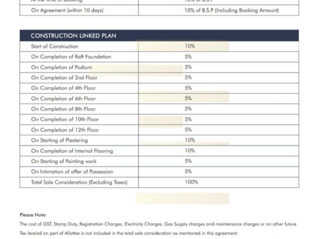Select the Start of Construction row label
This screenshot has width=318, height=239.
pyautogui.click(x=55, y=46)
